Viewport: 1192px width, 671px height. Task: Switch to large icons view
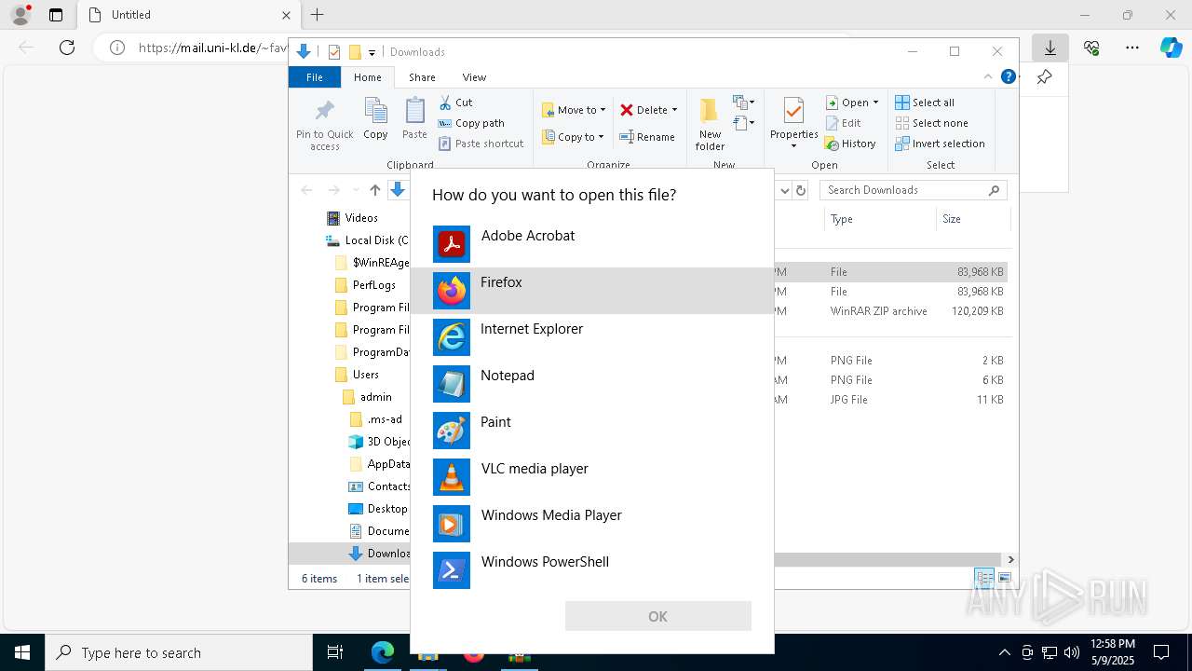[1005, 579]
